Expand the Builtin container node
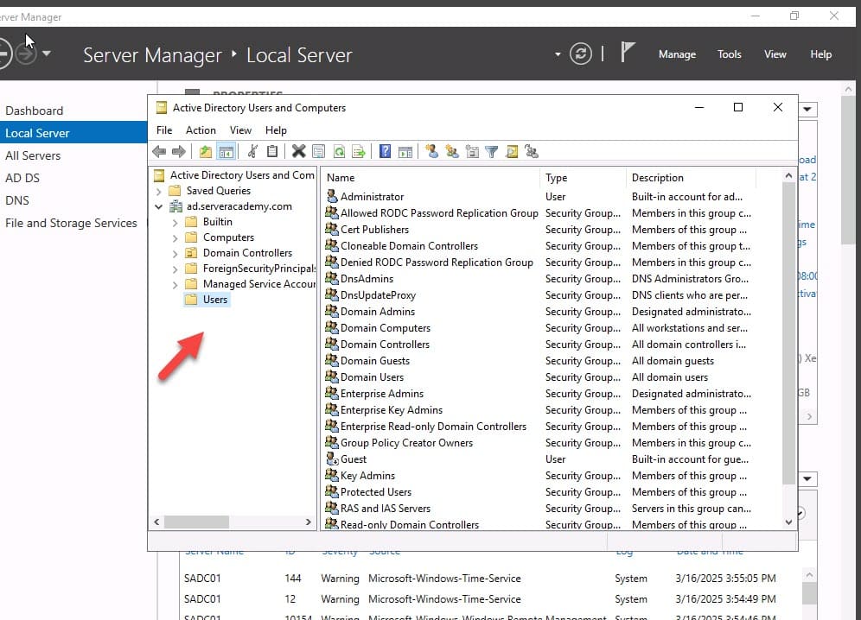Image resolution: width=861 pixels, height=620 pixels. tap(175, 222)
